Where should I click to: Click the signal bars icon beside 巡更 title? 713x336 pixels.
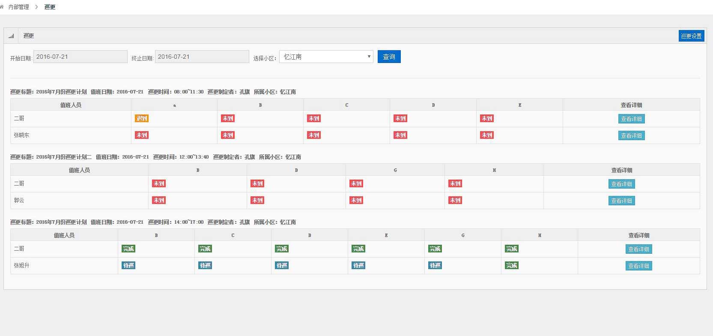tap(11, 36)
